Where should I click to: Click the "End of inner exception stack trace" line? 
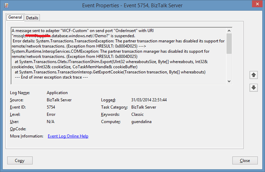click(x=51, y=77)
